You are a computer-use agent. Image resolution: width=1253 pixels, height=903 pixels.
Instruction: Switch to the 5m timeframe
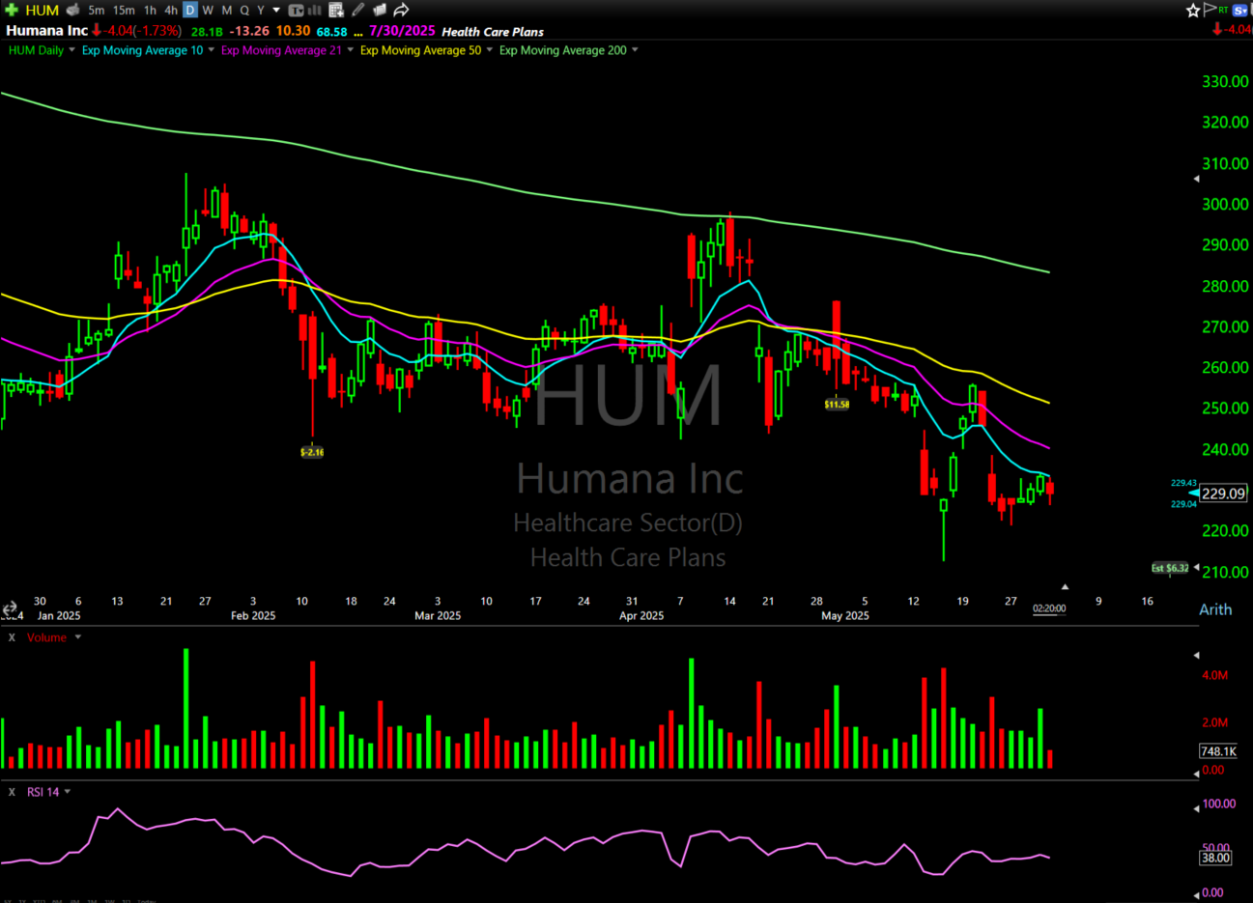pyautogui.click(x=97, y=10)
